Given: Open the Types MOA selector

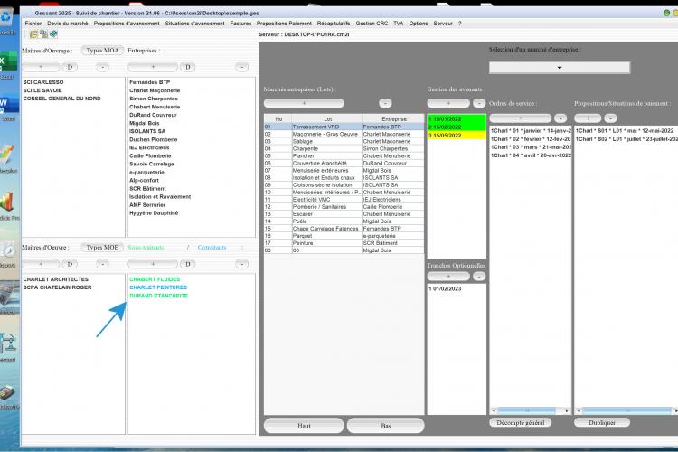Looking at the screenshot, I should [102, 51].
